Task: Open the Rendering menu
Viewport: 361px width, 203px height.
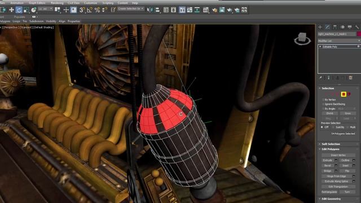Action: click(x=57, y=3)
